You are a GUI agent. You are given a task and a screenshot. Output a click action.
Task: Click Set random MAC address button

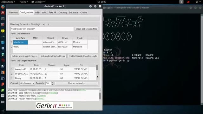(53, 56)
